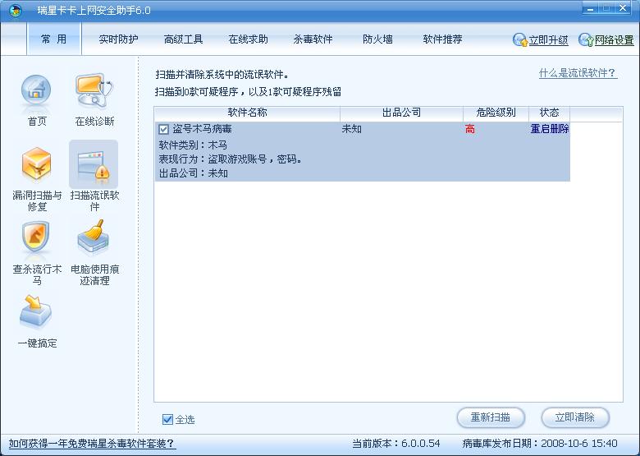Open 查杀流行木马 trojan scan icon
The image size is (640, 456).
[36, 237]
